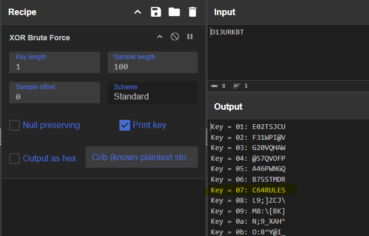Collapse the Recipe pane with the chevron

(138, 12)
